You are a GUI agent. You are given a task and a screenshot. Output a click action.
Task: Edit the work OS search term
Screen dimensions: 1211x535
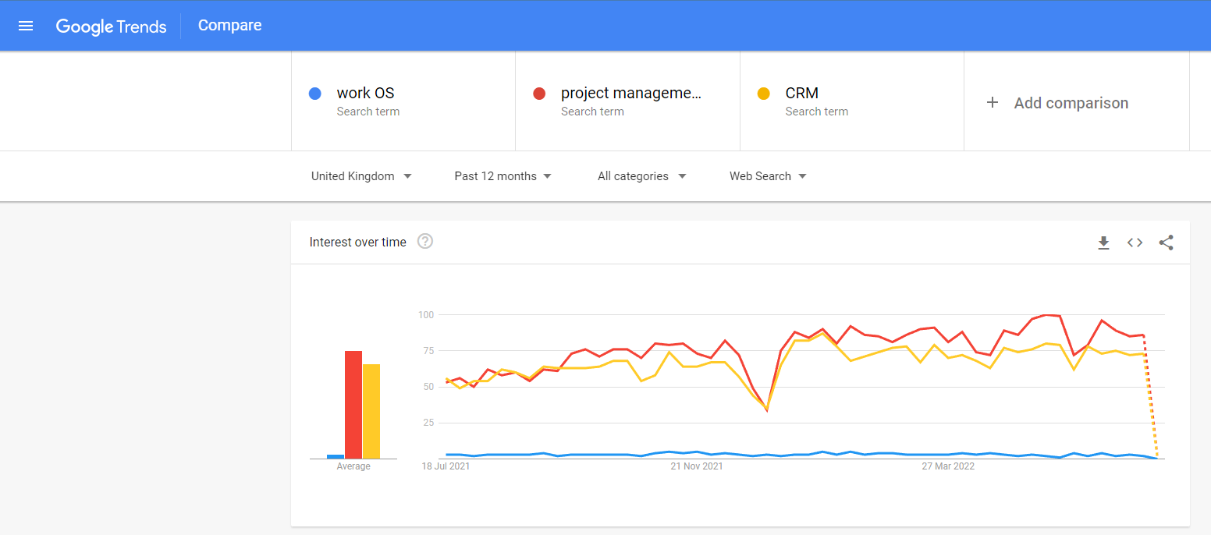(365, 93)
